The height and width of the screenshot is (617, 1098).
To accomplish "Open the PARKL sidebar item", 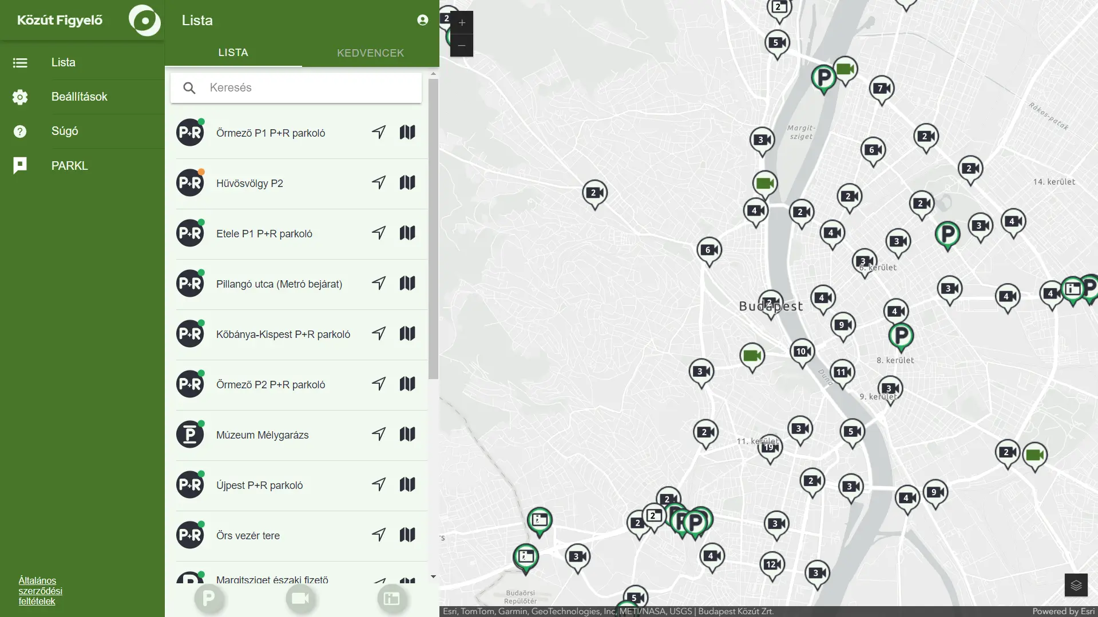I will [69, 166].
